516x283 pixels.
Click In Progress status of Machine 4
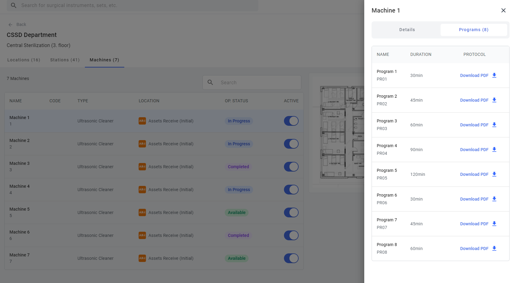coord(239,190)
